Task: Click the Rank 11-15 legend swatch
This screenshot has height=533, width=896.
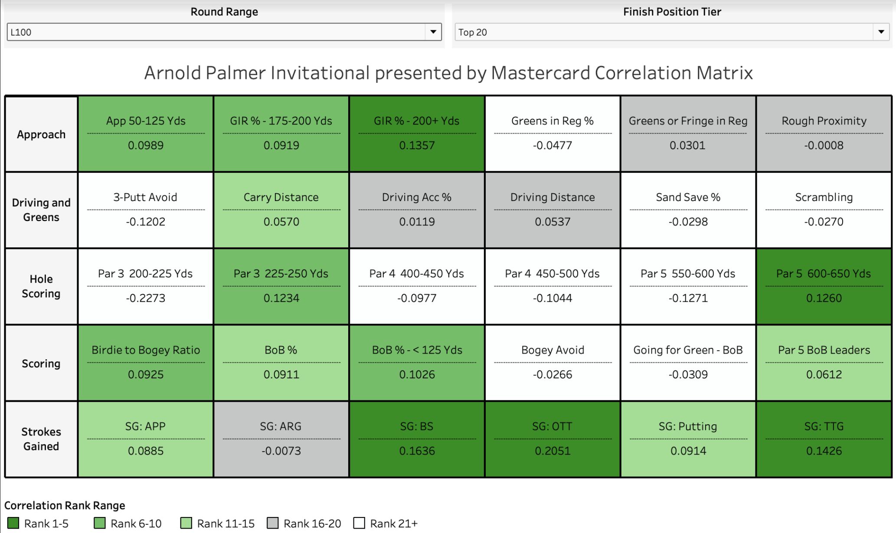Action: click(186, 523)
